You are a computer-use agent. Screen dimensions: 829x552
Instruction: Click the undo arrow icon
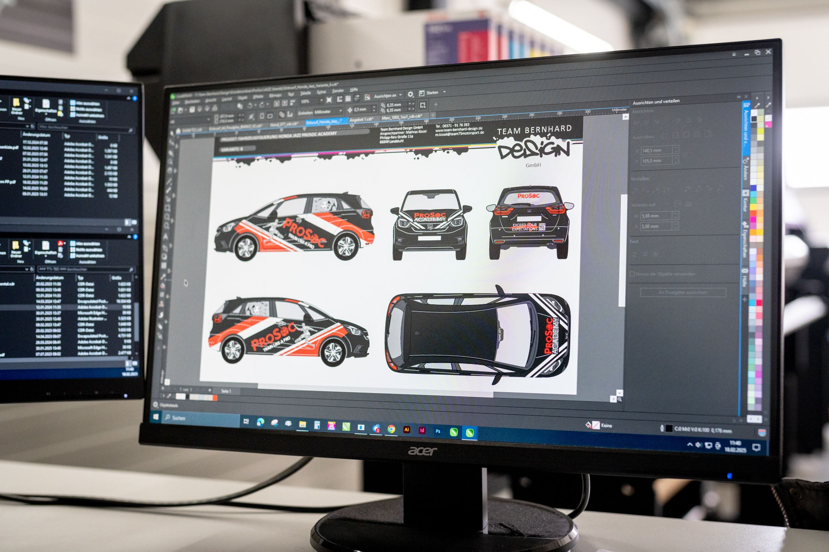coord(250,105)
